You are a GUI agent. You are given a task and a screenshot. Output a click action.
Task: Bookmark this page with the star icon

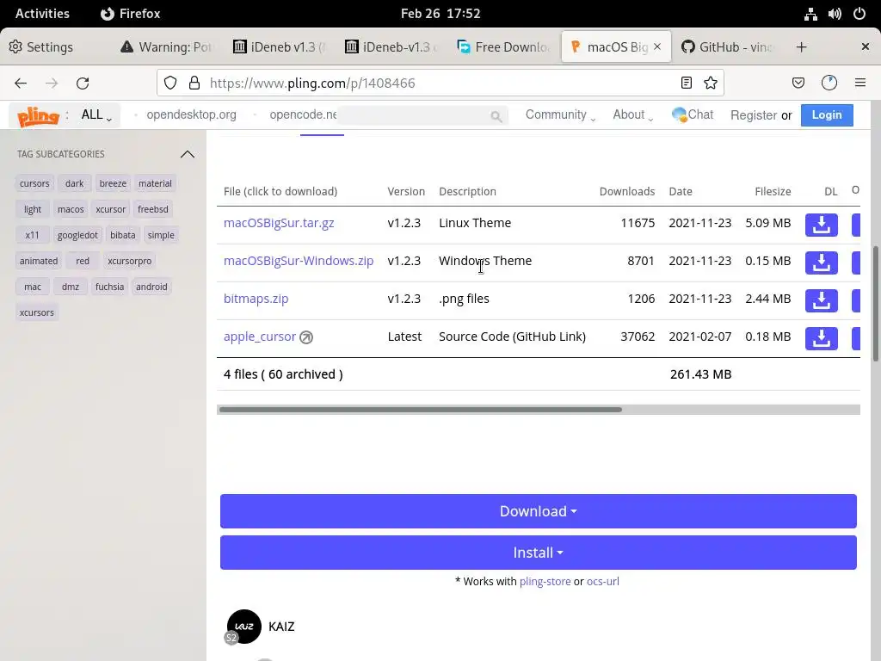tap(710, 83)
